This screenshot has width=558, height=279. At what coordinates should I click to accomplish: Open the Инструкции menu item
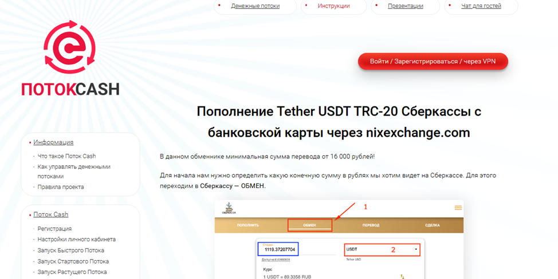click(333, 6)
